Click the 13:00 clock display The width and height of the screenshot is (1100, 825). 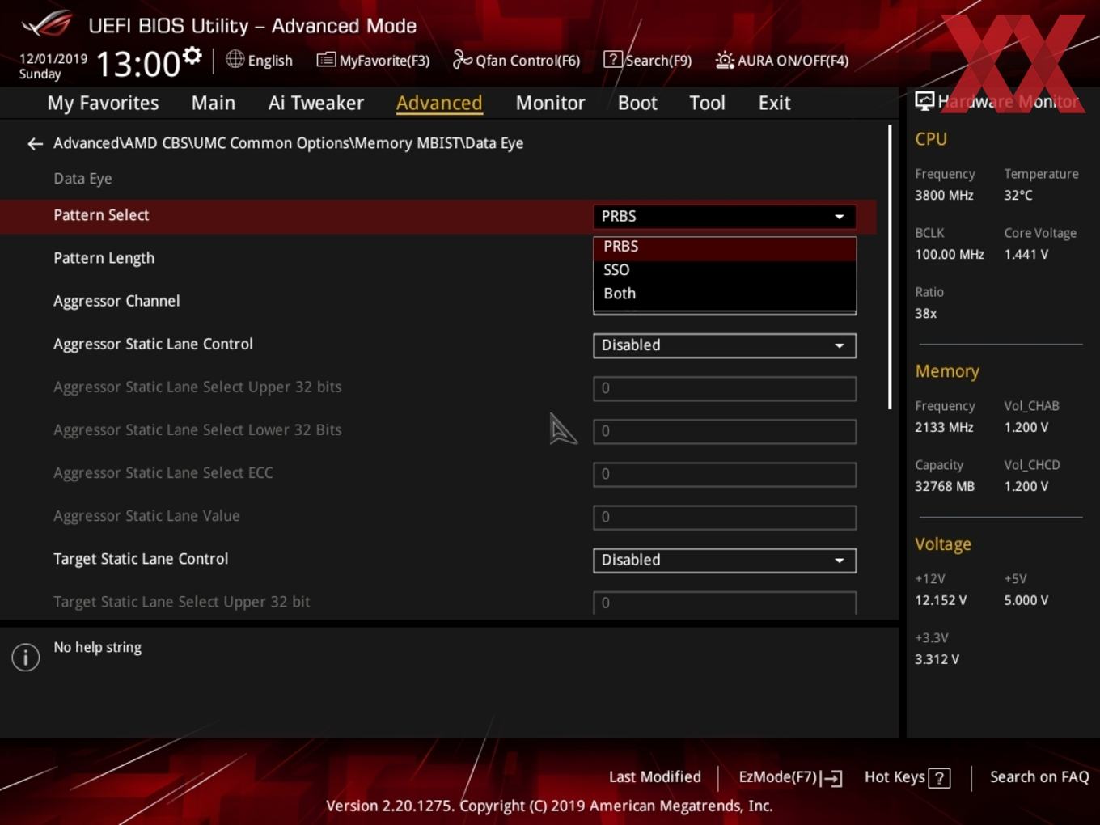coord(137,64)
